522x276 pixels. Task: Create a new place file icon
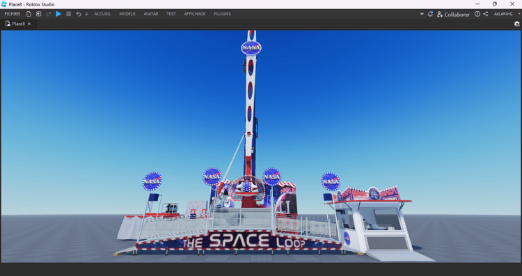click(x=29, y=14)
